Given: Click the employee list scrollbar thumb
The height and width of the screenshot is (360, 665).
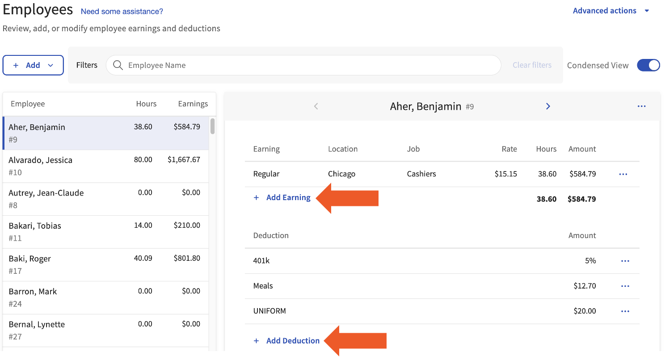Looking at the screenshot, I should [213, 126].
